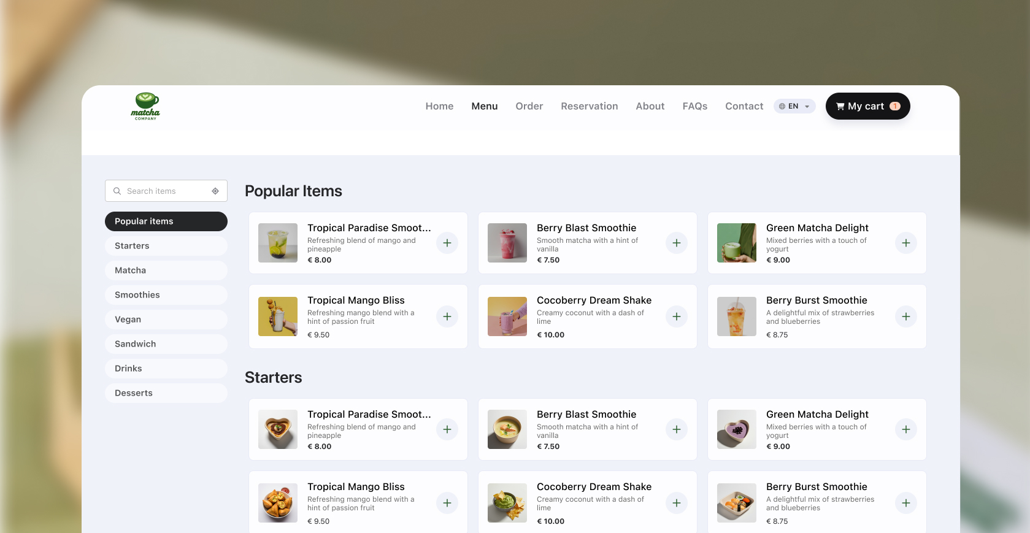Image resolution: width=1030 pixels, height=533 pixels.
Task: Click the locate icon in search box
Action: coord(215,191)
